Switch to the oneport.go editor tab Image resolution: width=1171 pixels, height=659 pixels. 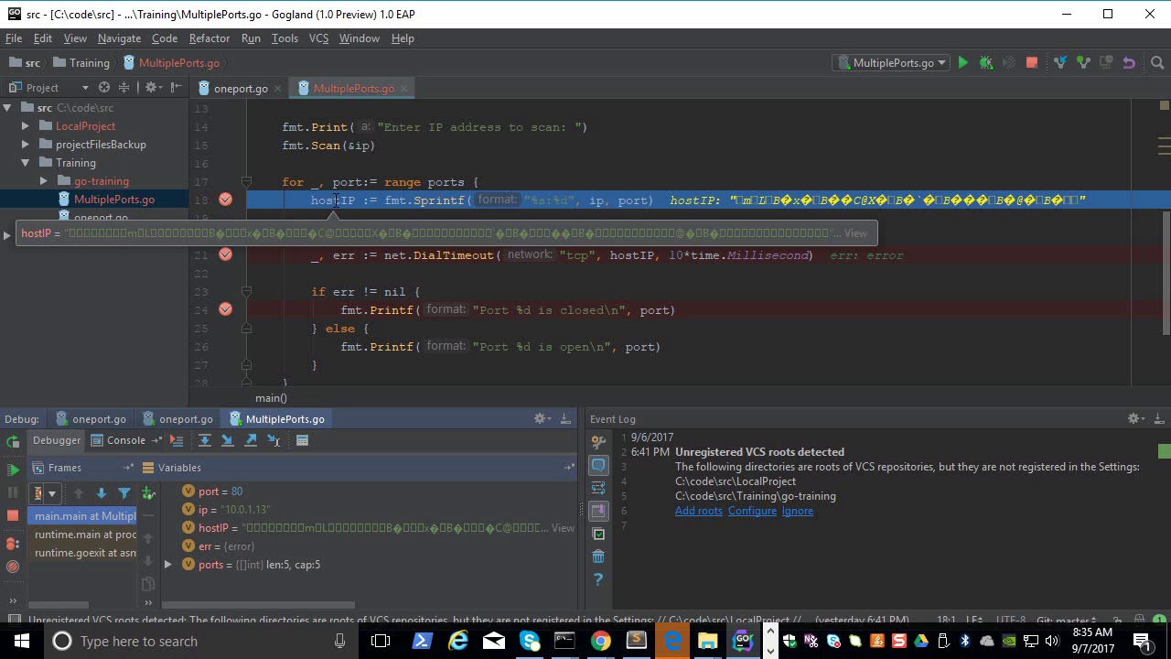(241, 89)
